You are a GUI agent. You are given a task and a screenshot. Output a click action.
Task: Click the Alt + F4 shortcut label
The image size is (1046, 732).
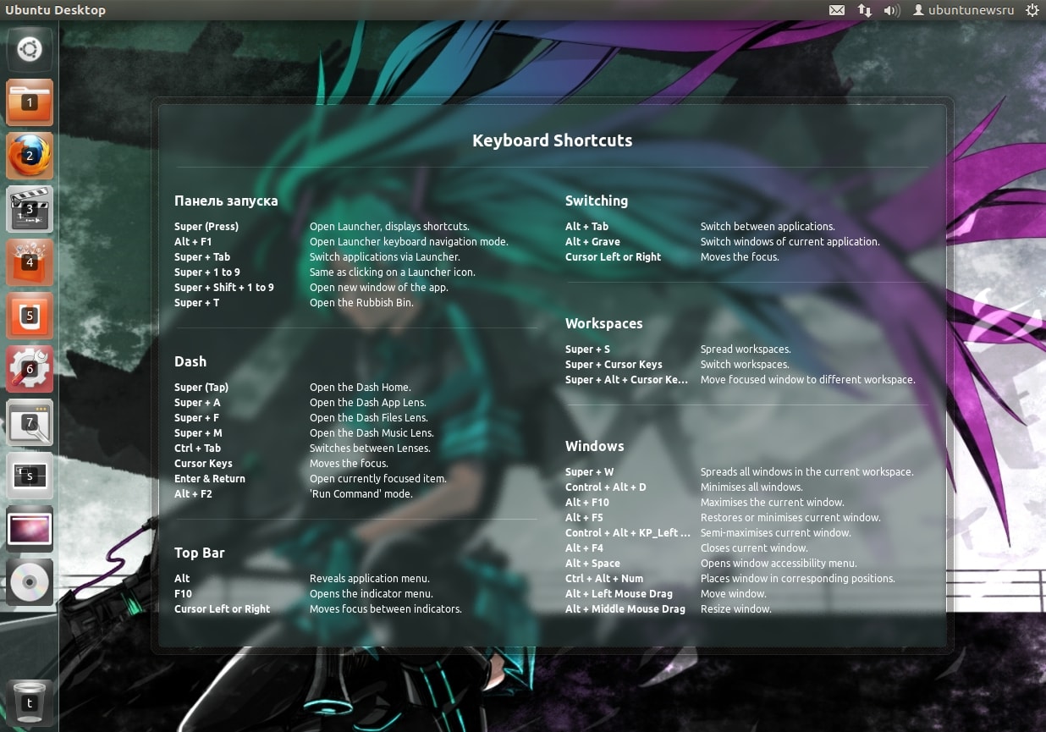(584, 548)
